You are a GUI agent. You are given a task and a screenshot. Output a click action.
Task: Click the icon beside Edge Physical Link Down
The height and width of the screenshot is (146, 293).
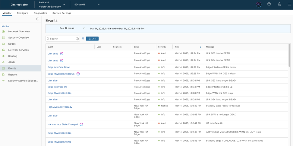coord(78,74)
